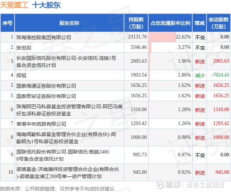Click holdings value 1310.00 in black
231x192 pixels.
[x=139, y=109]
